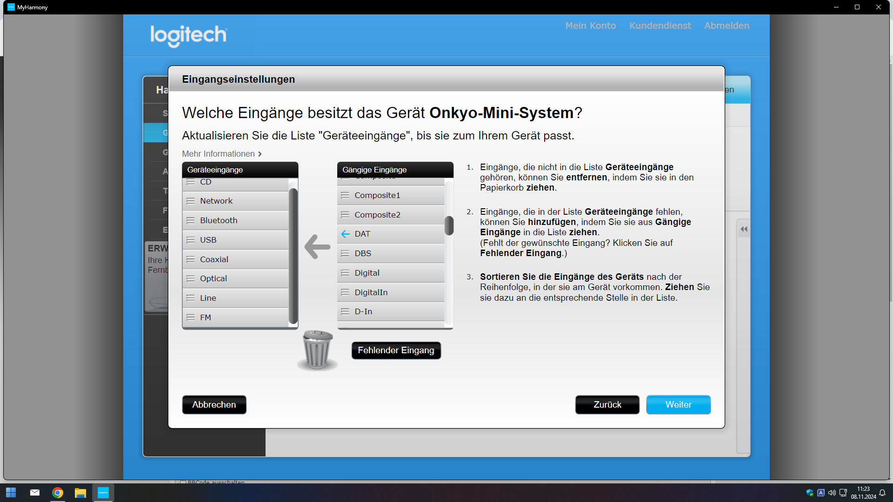Click the large left arrow between lists
Viewport: 893px width, 502px height.
coord(318,246)
